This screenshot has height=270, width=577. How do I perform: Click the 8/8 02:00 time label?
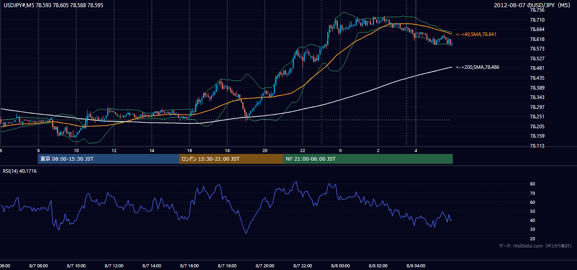pyautogui.click(x=378, y=265)
